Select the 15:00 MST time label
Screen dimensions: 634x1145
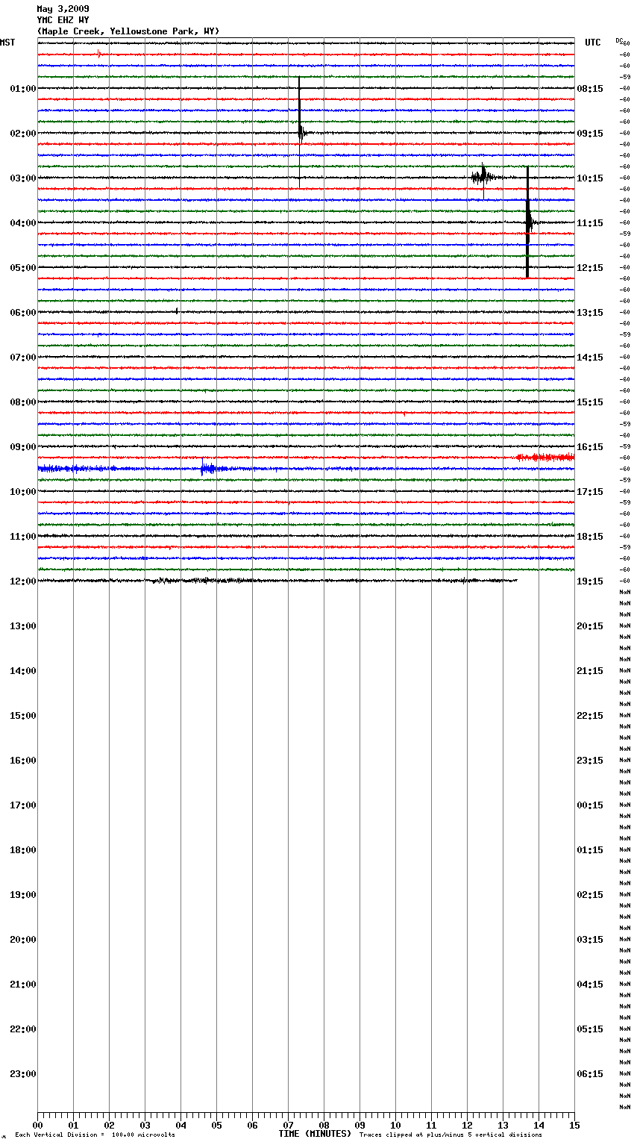click(23, 716)
